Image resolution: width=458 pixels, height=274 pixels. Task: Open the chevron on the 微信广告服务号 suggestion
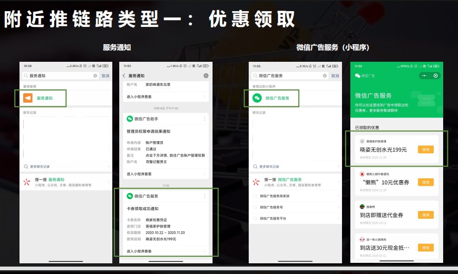click(338, 207)
